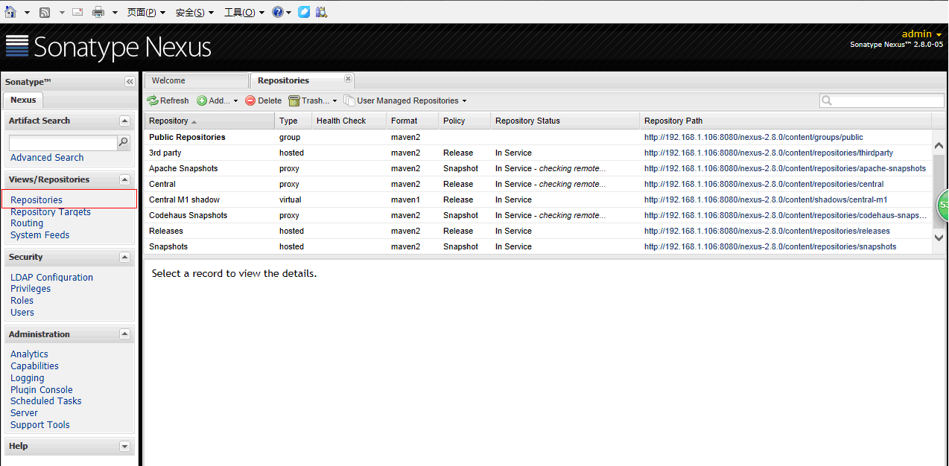Click in the Artifact Search input field
The image size is (949, 466).
[x=63, y=143]
